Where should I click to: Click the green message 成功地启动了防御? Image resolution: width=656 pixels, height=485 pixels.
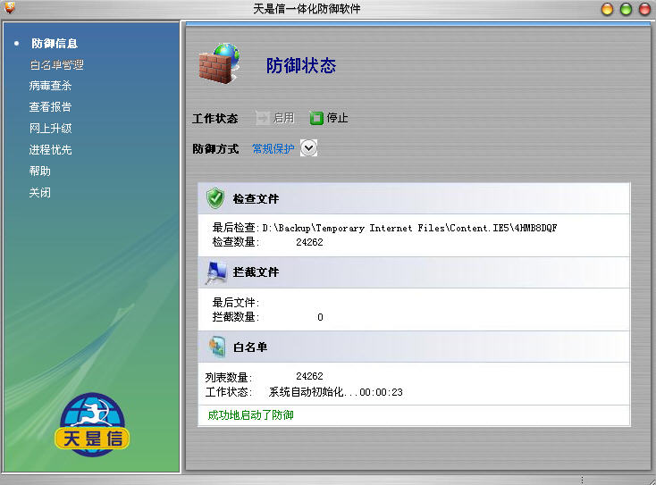(x=250, y=415)
